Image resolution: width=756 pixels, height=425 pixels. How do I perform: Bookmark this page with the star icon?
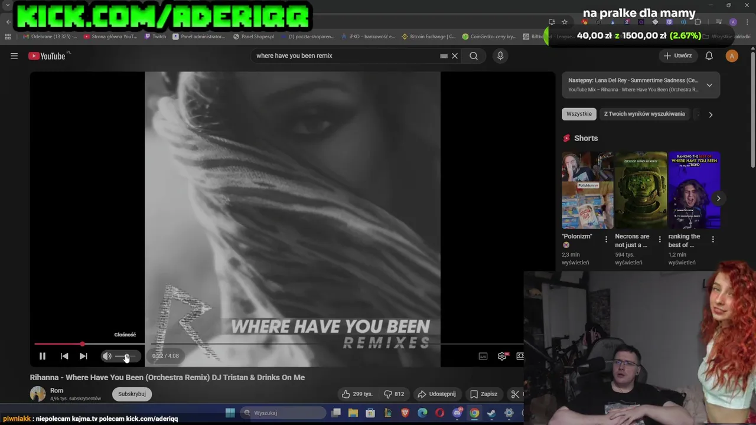(565, 22)
